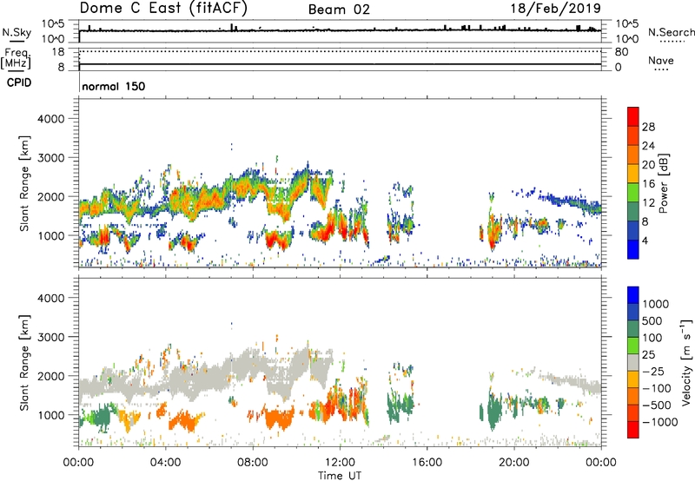The height and width of the screenshot is (481, 695).
Task: Click the blue bottom of power colorbar
Action: click(633, 249)
